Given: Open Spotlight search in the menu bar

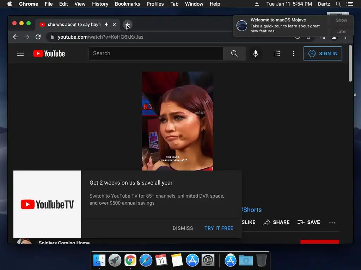Looking at the screenshot, I should click(338, 4).
